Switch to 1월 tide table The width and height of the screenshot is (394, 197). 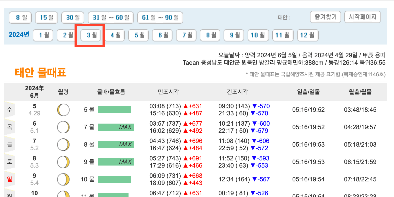tap(43, 35)
